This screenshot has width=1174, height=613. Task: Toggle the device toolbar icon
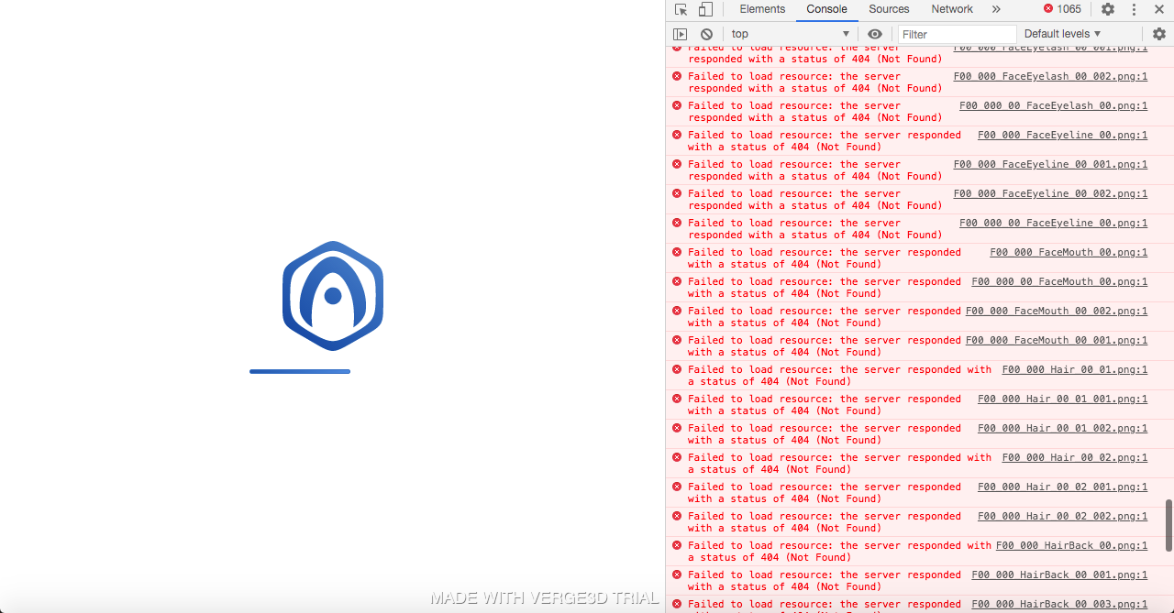(705, 9)
